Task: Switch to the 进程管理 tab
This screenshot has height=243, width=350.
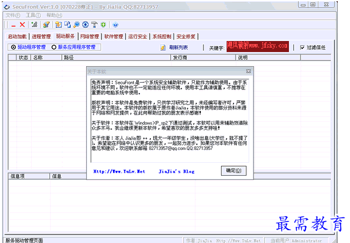Action: (41, 37)
